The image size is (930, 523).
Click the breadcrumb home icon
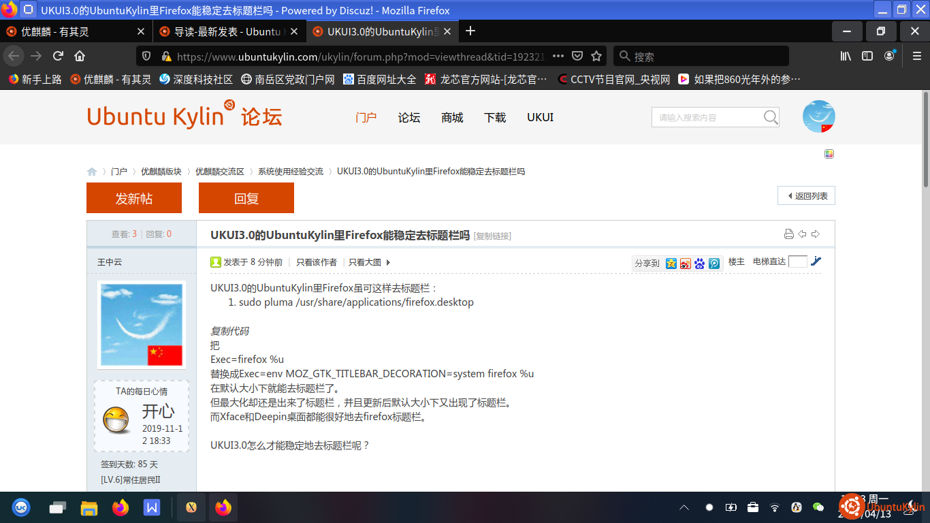point(92,172)
